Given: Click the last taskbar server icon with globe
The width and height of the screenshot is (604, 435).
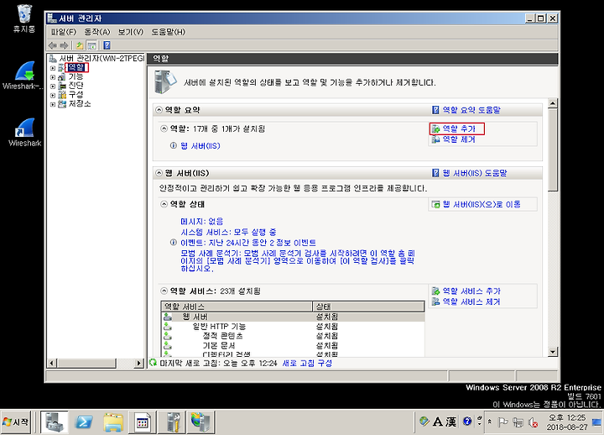Looking at the screenshot, I should 200,422.
